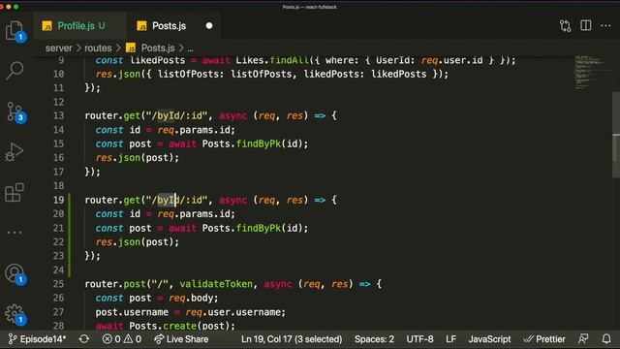Open the Explorer view in activity bar
Screen dimensions: 620x349
tap(15, 30)
